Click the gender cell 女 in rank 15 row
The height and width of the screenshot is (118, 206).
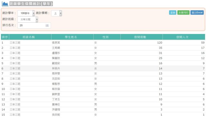(x=96, y=115)
